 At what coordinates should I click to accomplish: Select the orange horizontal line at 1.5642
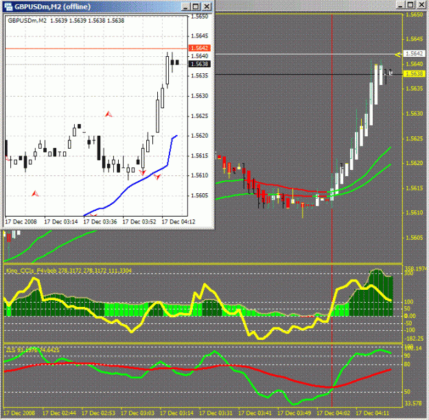click(x=96, y=49)
